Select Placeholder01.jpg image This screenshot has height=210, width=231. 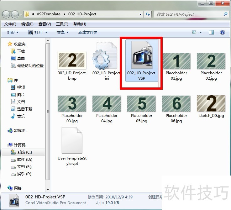click(x=176, y=67)
